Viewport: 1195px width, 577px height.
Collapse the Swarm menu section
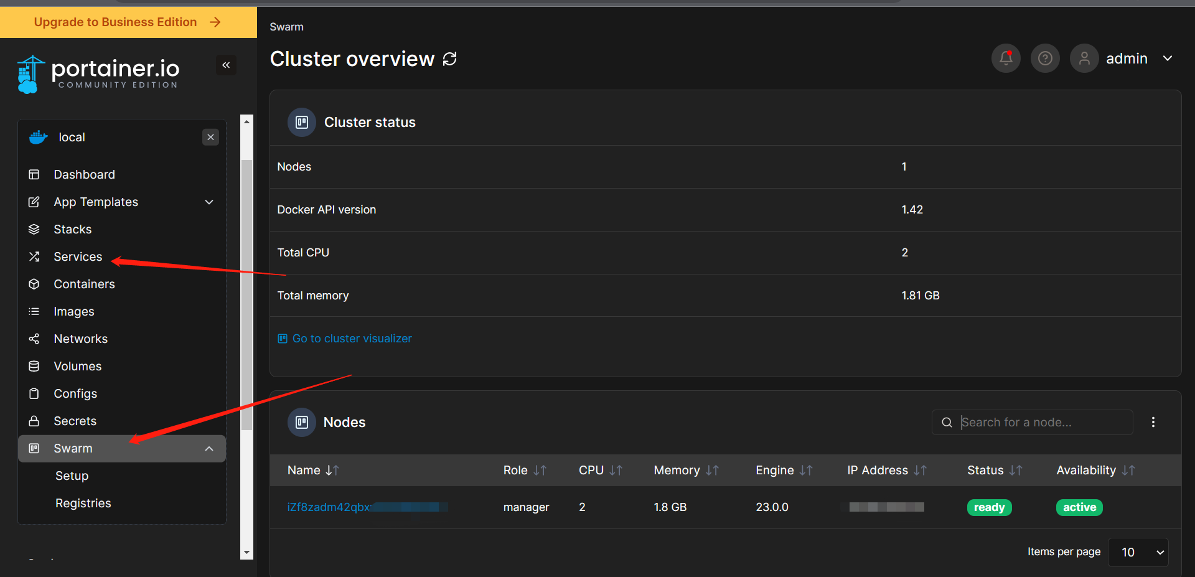pos(209,449)
